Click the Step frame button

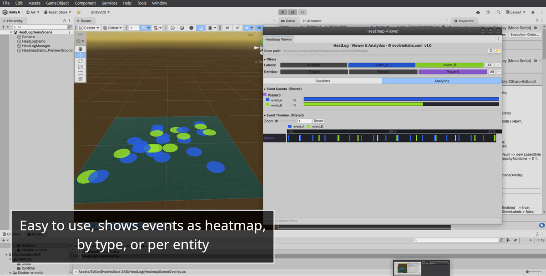302,12
